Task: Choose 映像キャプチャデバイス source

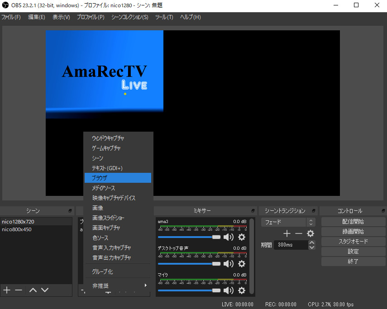Action: [x=118, y=198]
